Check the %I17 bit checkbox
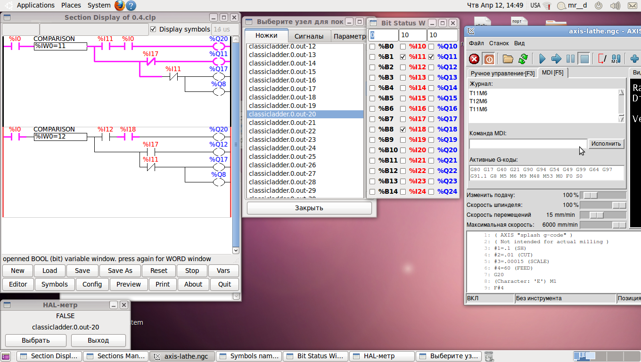Image resolution: width=641 pixels, height=362 pixels. (x=403, y=119)
